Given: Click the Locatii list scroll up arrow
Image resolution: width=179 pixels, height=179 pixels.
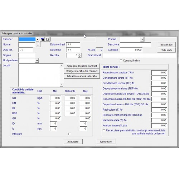Looking at the screenshot, I should pyautogui.click(x=62, y=66).
